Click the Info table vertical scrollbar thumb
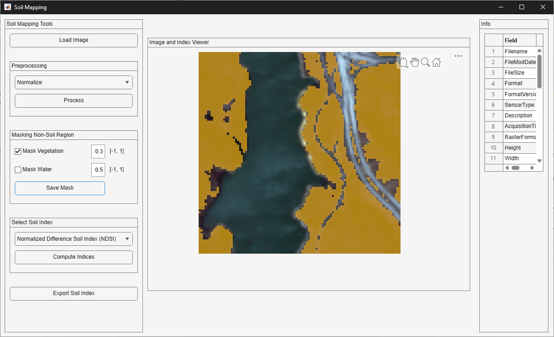The width and height of the screenshot is (554, 337). coord(539,71)
